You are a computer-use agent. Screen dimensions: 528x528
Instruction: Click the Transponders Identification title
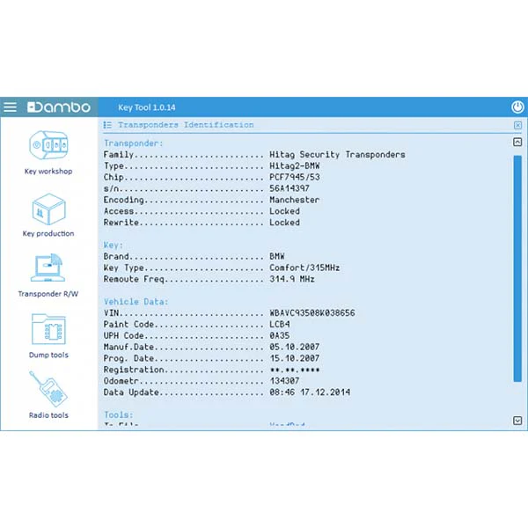[186, 125]
